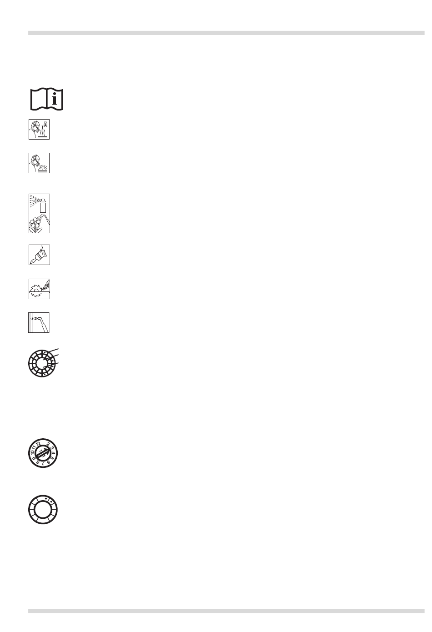Click the skull and crossbones symbol
432x632 pixels.
[x=45, y=123]
